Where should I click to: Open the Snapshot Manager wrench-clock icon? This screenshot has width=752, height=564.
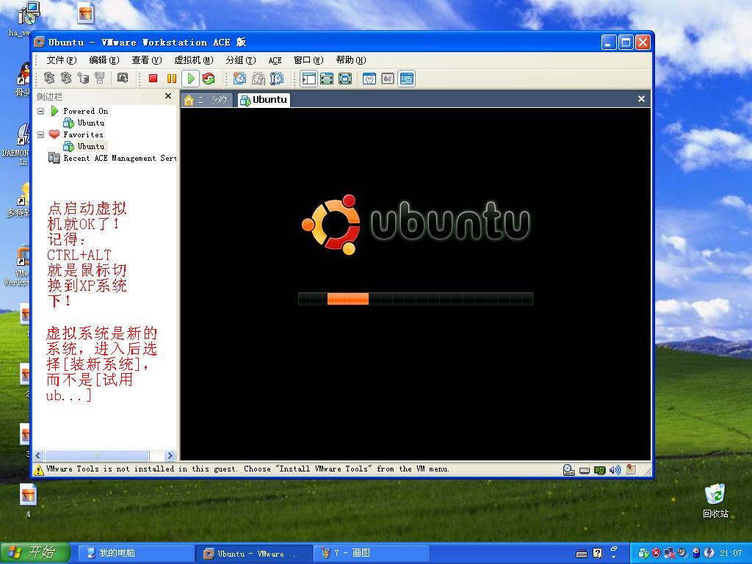coord(277,79)
